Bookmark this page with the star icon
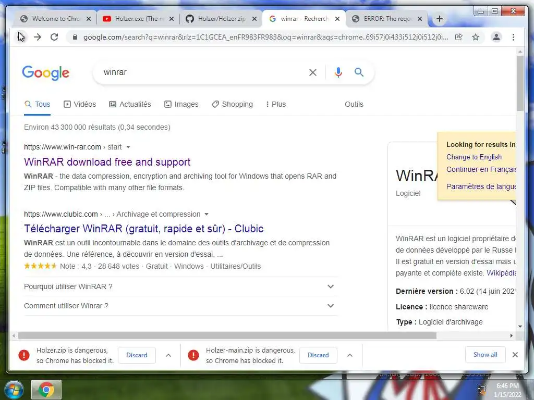Viewport: 534px width, 400px height. 476,37
